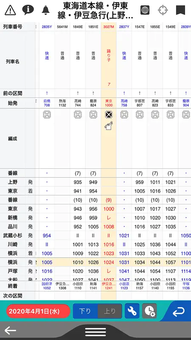This screenshot has height=340, width=191.
Task: Tap the formation icon for train 1851E
Action: click(x=93, y=114)
